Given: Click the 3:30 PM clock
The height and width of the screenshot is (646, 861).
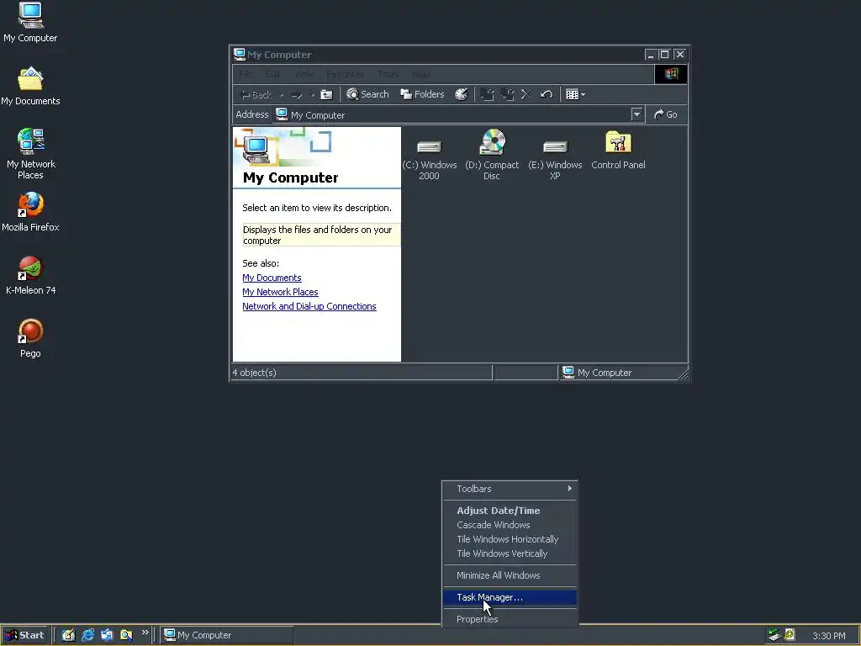Looking at the screenshot, I should [829, 636].
